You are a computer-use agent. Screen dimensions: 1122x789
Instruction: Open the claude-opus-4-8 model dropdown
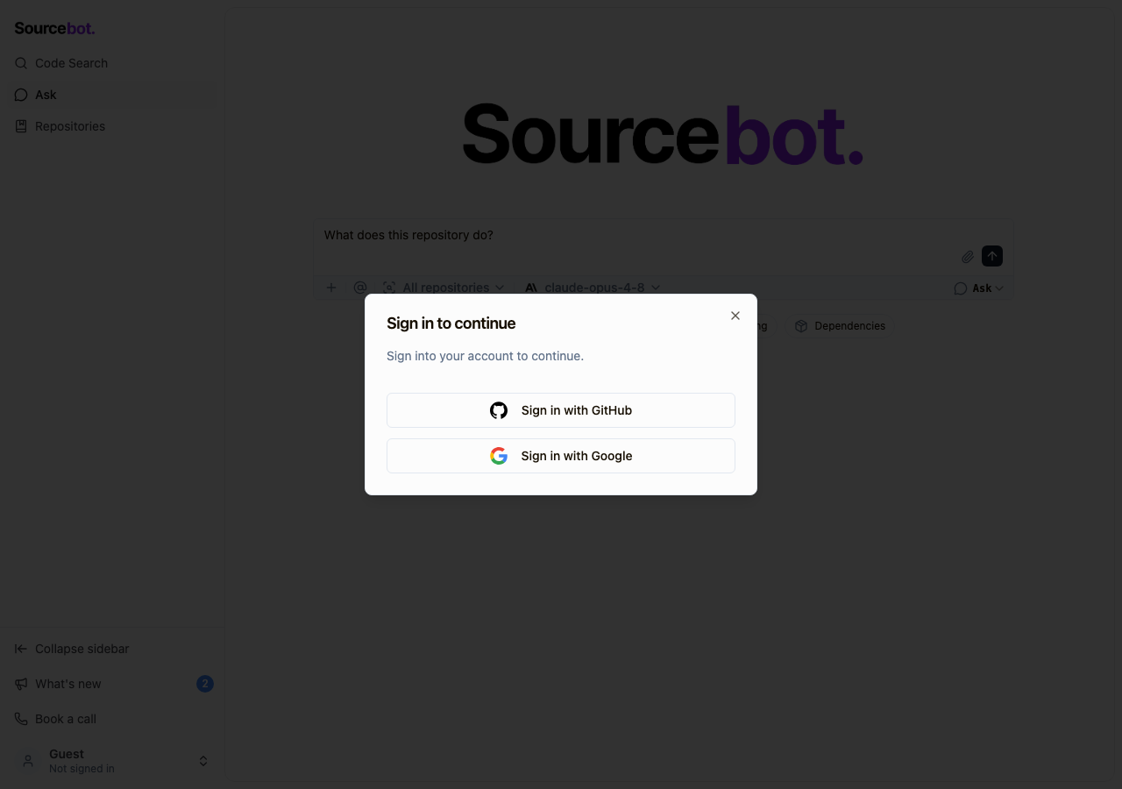(x=593, y=288)
